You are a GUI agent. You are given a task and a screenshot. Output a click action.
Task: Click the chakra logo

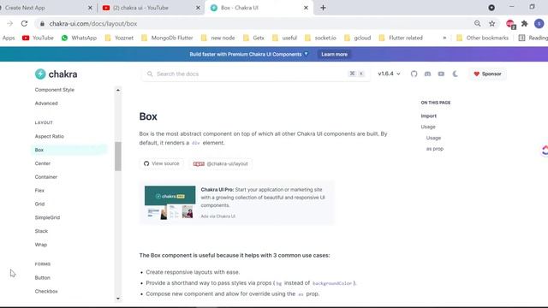tap(56, 74)
